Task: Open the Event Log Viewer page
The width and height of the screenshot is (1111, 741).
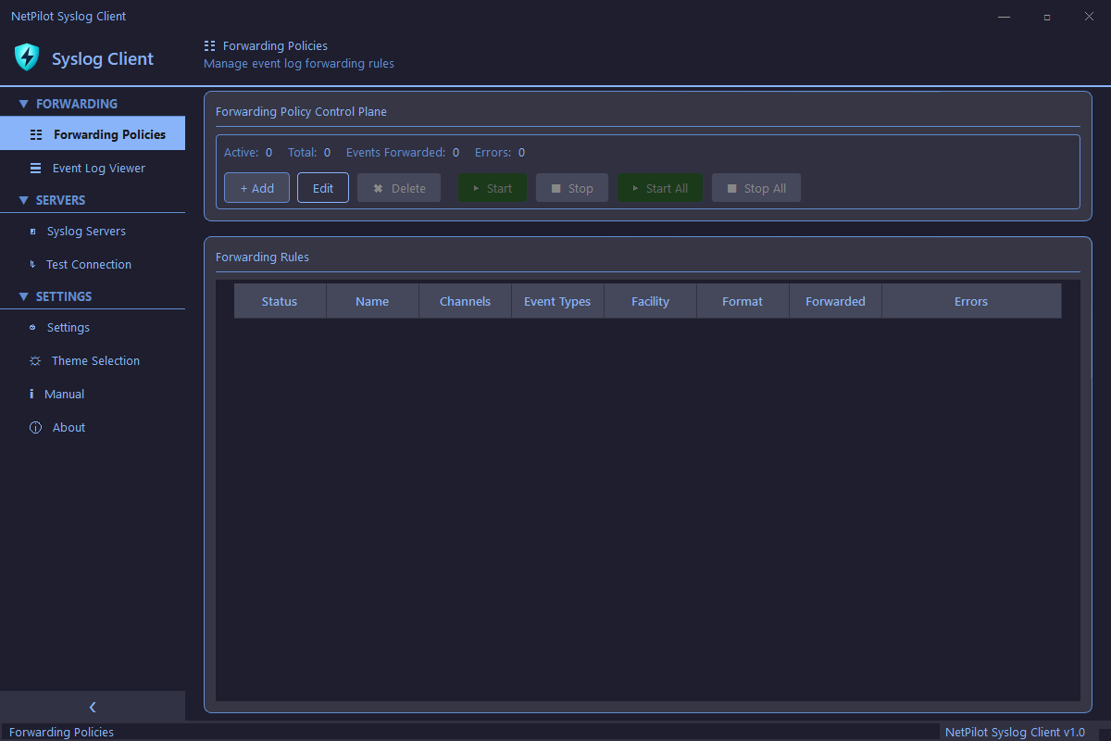Action: [x=98, y=169]
